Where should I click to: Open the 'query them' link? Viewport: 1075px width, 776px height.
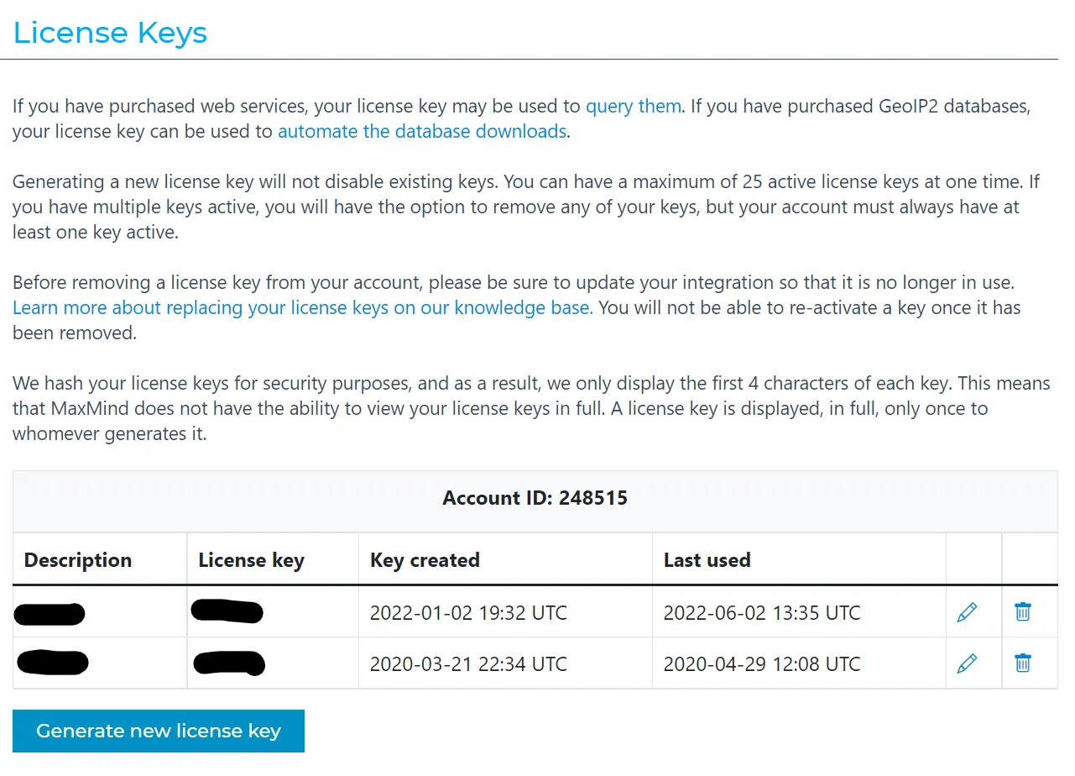point(633,107)
